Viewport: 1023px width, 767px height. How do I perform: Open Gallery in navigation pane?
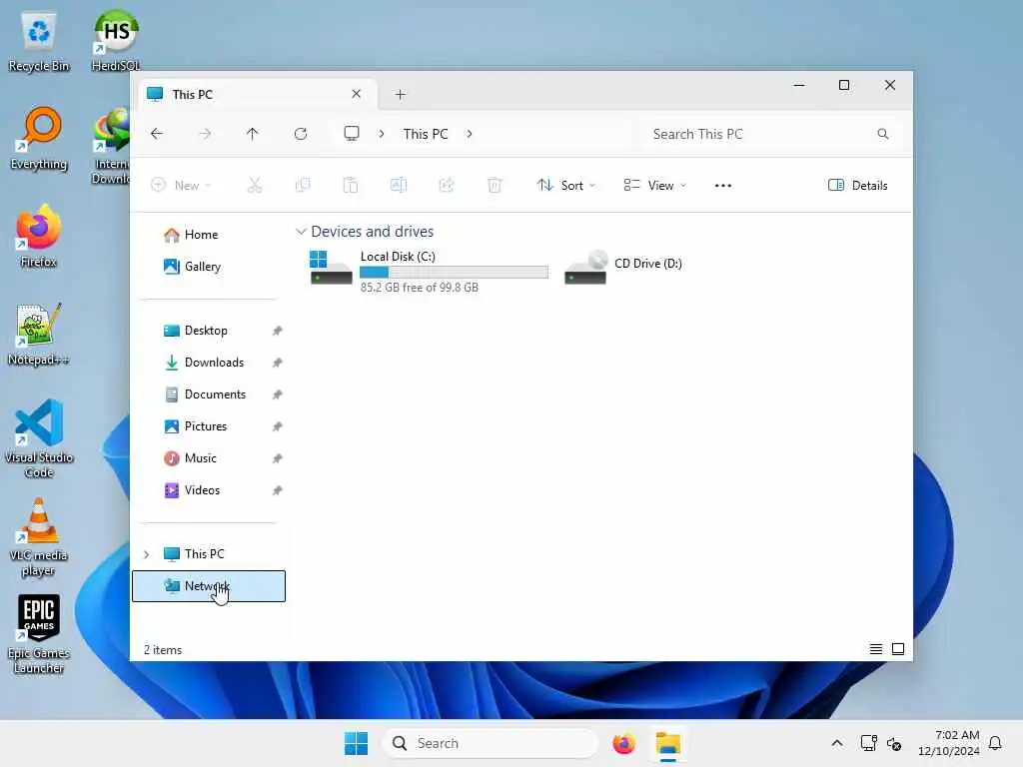pyautogui.click(x=202, y=266)
